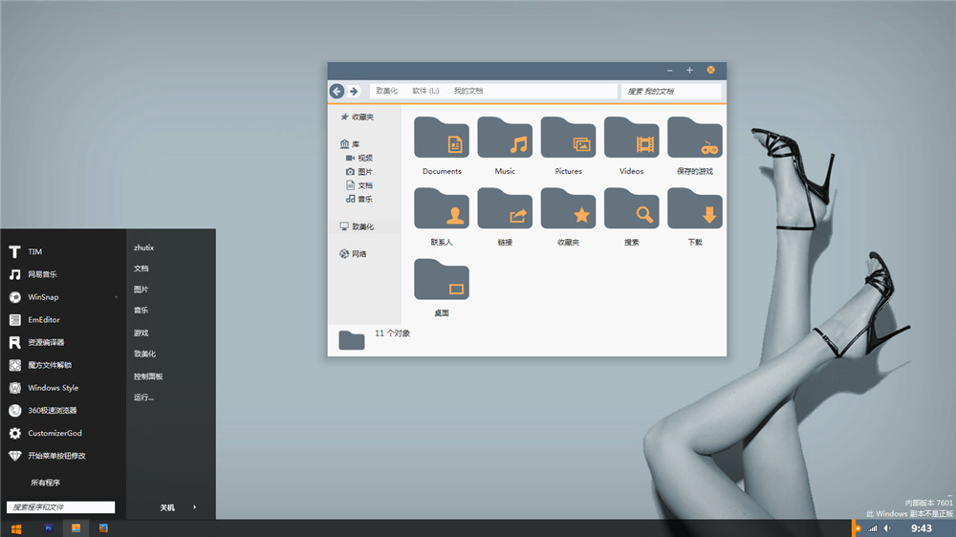Launch TIM from the start menu
956x537 pixels.
tap(34, 252)
